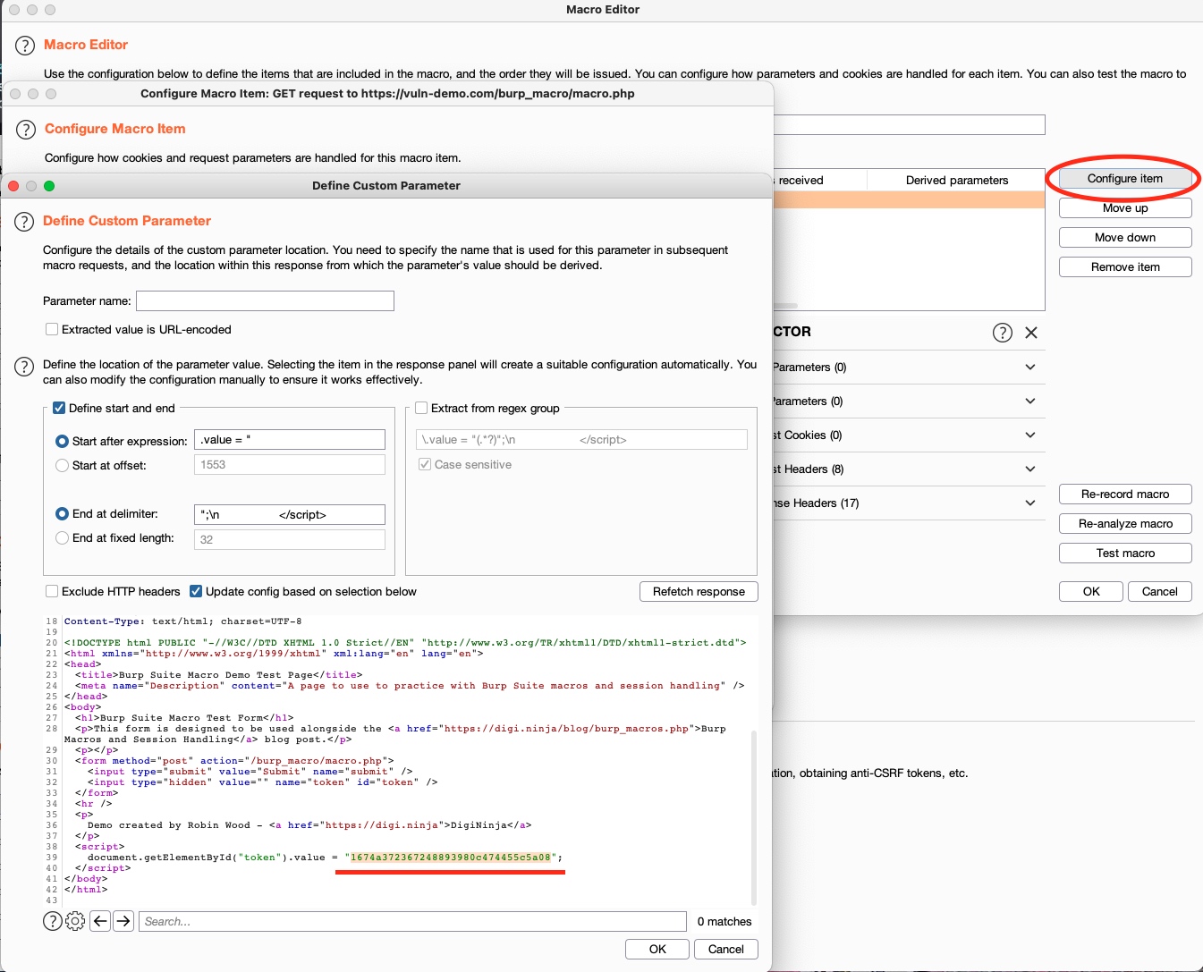Confirm Define Custom Parameter dialog with OK

click(657, 949)
